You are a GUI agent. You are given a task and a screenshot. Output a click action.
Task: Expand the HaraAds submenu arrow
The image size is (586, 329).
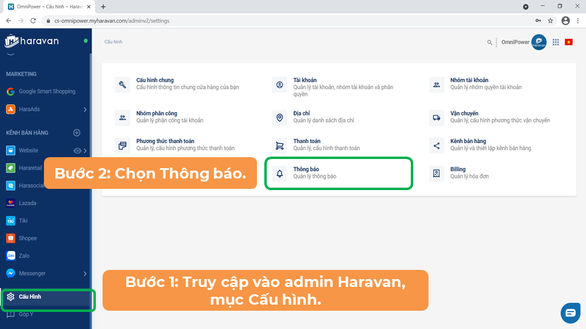click(x=85, y=110)
